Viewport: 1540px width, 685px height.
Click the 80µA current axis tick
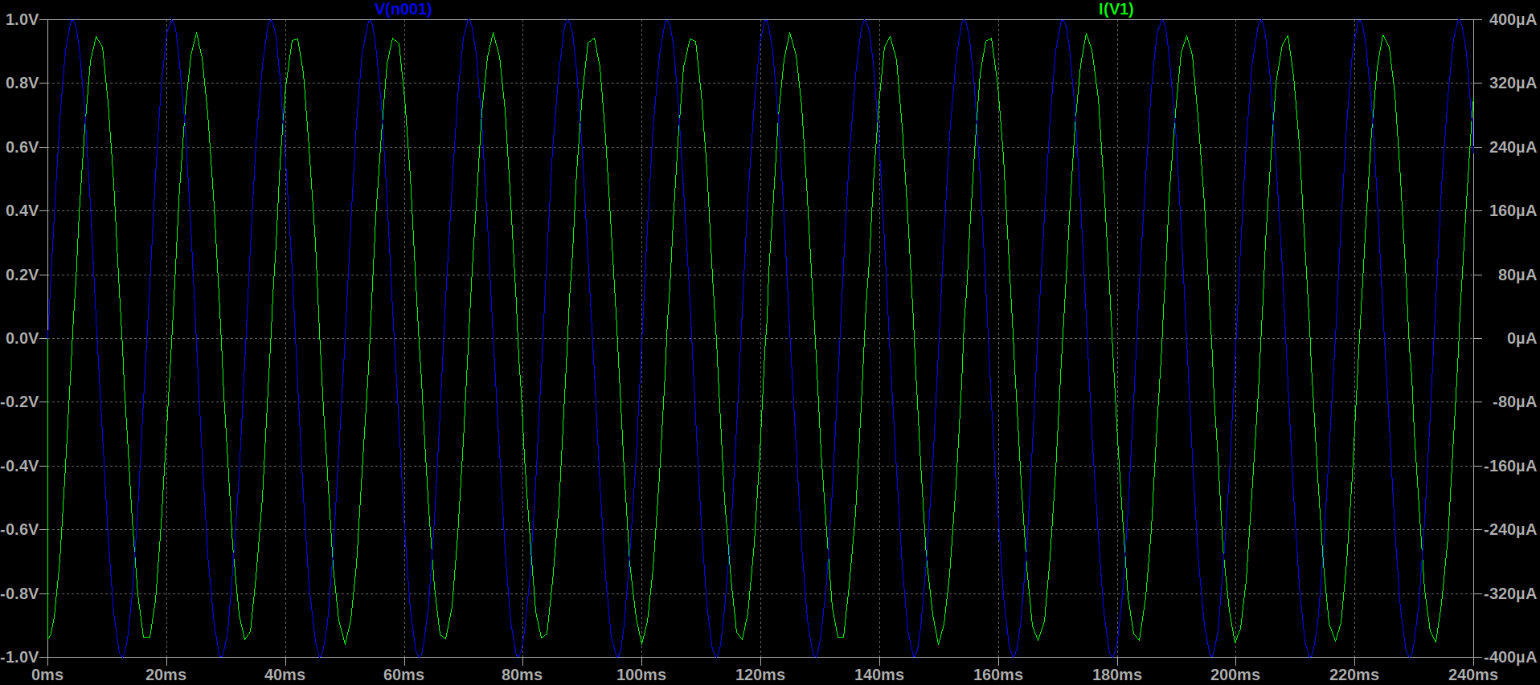(x=1516, y=275)
